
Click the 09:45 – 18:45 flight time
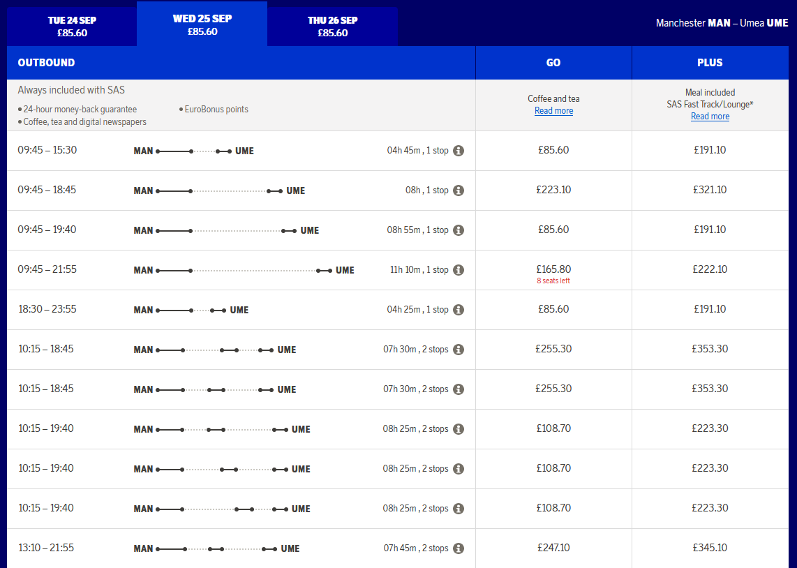[x=47, y=190]
